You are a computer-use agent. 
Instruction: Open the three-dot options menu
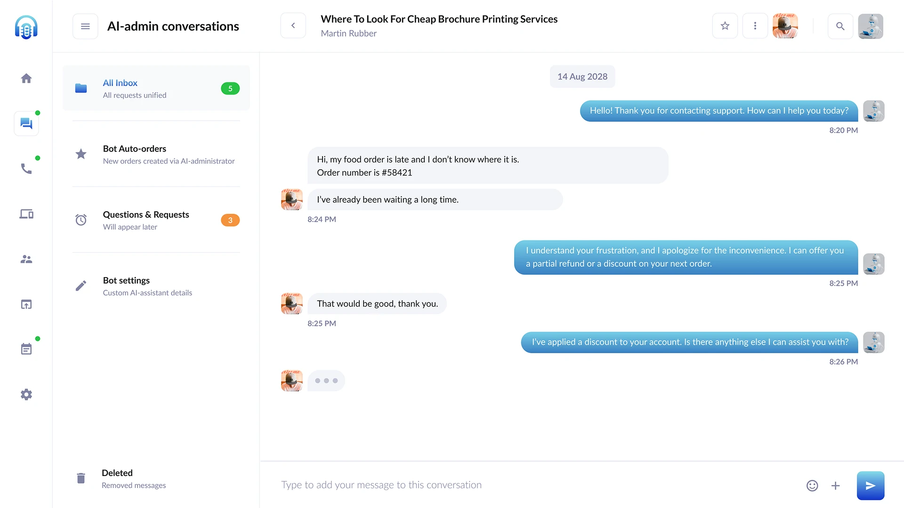pyautogui.click(x=755, y=26)
